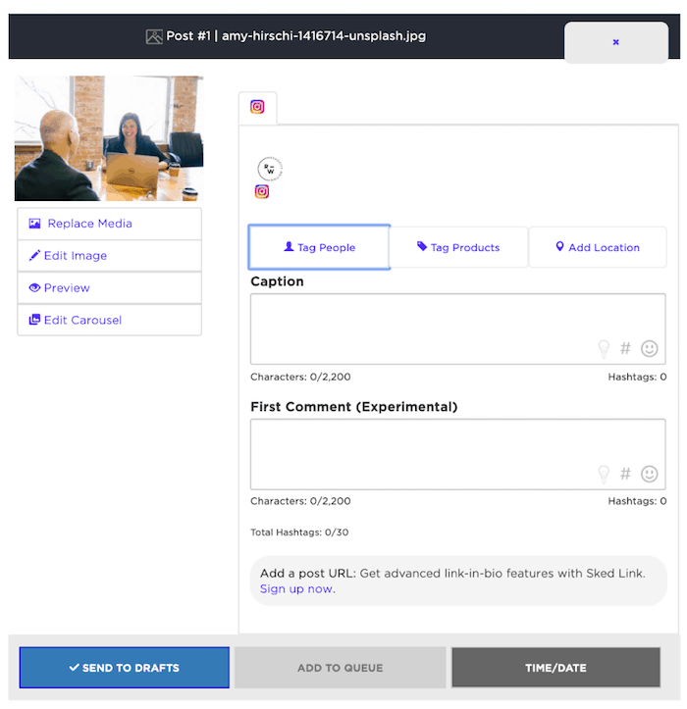Open caption hashtag picker icon
The image size is (687, 709).
click(625, 348)
